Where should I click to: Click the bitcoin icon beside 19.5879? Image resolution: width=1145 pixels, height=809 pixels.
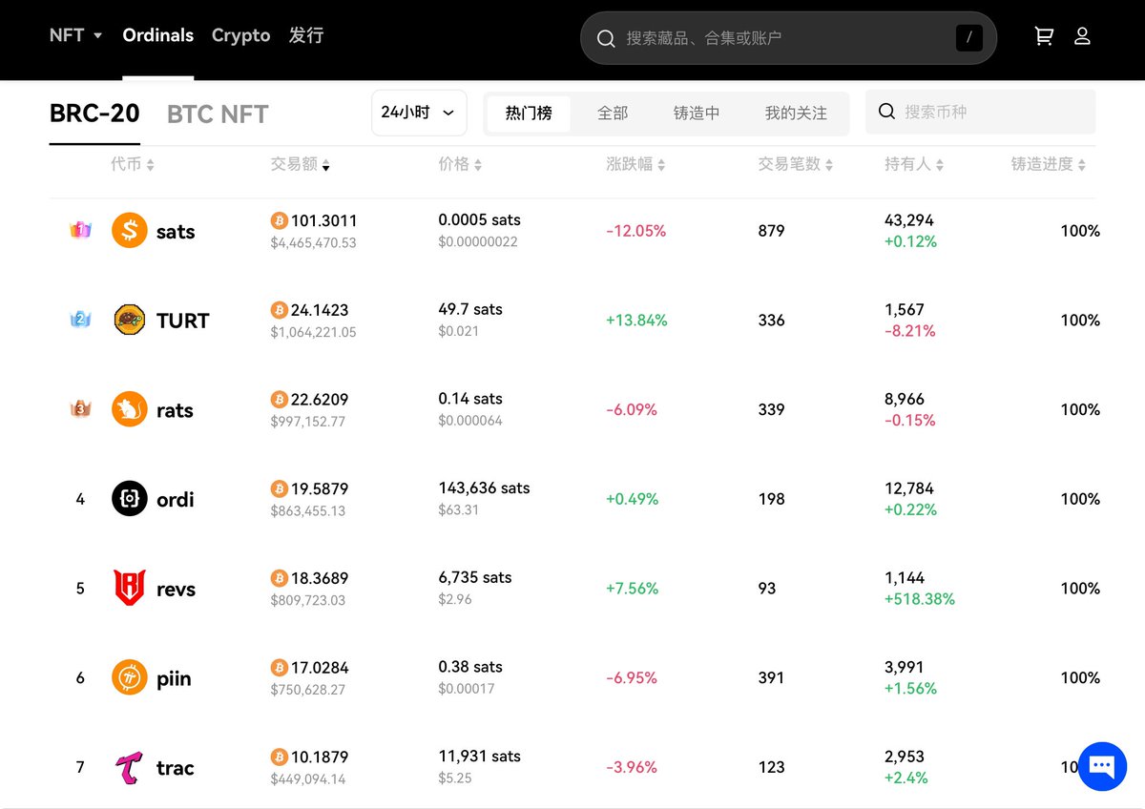[x=279, y=488]
